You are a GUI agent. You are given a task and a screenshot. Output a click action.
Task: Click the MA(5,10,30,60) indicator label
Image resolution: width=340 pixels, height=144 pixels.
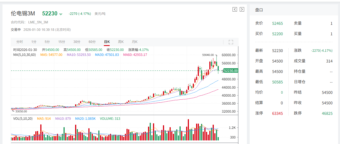coord(25,55)
